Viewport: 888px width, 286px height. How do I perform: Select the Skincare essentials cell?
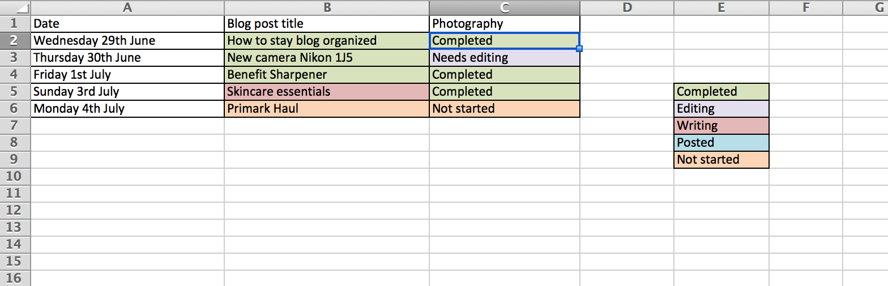[x=327, y=92]
